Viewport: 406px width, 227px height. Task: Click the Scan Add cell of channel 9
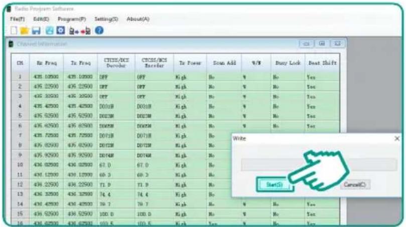[x=219, y=155]
